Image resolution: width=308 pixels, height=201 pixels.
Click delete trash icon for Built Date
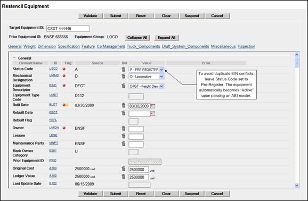(123, 105)
